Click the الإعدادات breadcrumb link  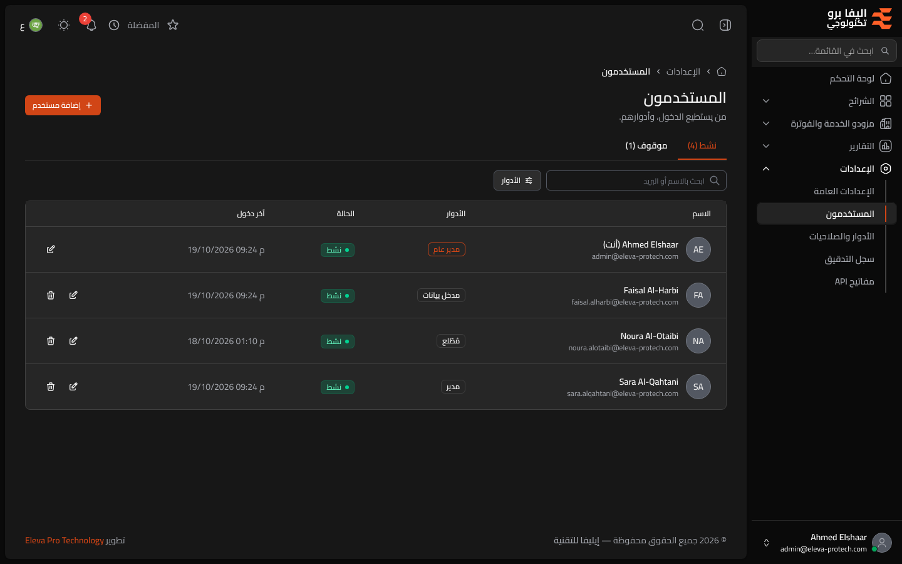pos(683,71)
